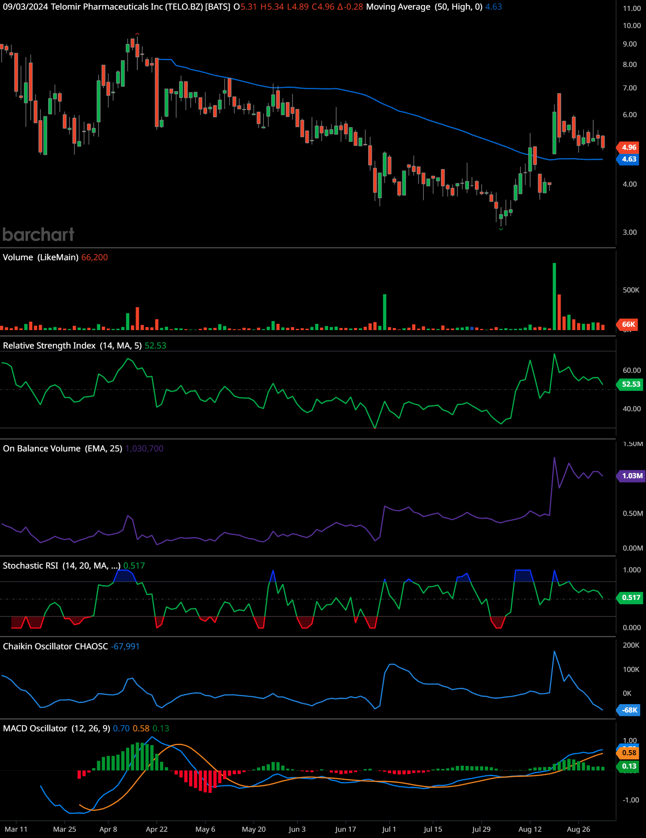Click the OBV value 1,030,700
The image size is (646, 838).
[144, 448]
